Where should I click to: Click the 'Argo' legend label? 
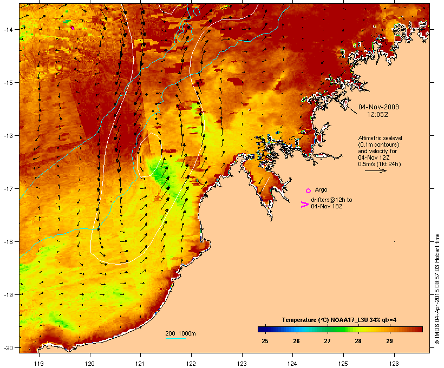(x=321, y=189)
